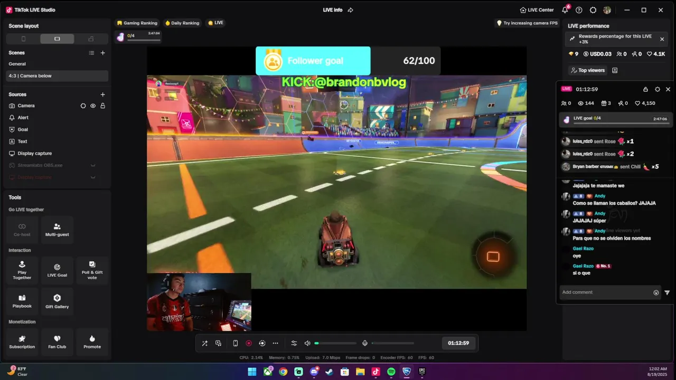Open the Fan Club tool
Screen dimensions: 676x380
click(x=57, y=342)
